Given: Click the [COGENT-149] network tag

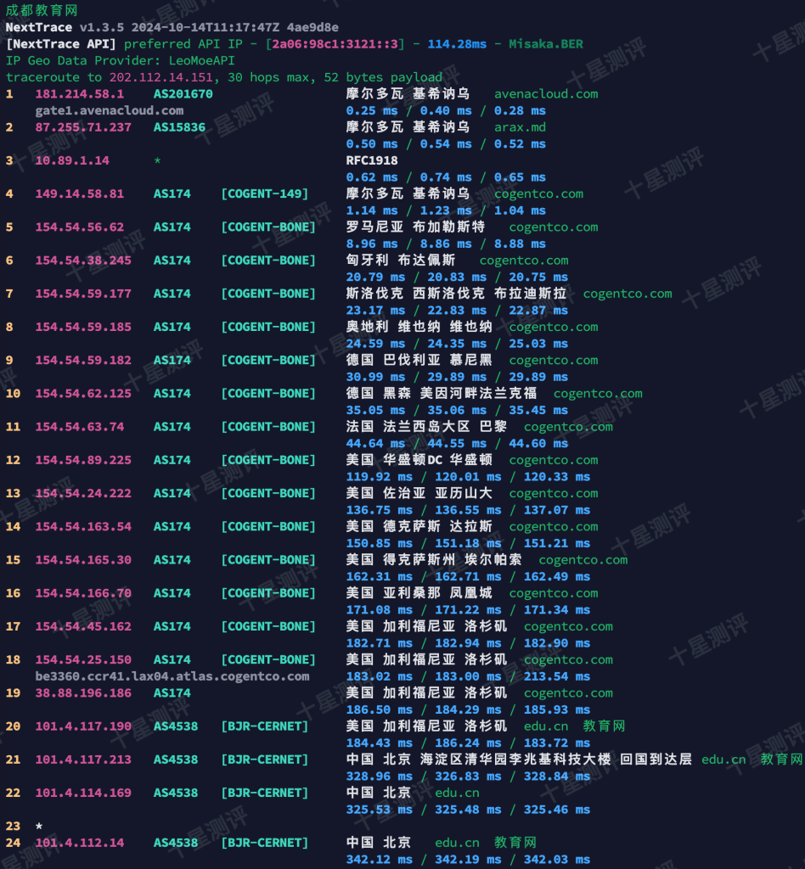Looking at the screenshot, I should point(264,193).
